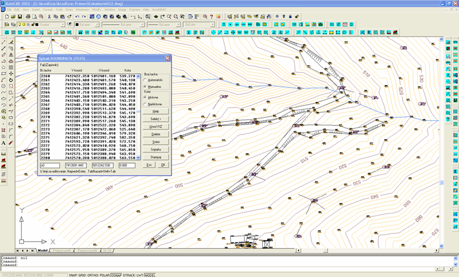Click the Print icon in the top toolbar
The height and width of the screenshot is (277, 459).
(x=29, y=17)
